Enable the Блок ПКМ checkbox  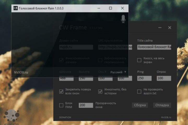point(61,105)
